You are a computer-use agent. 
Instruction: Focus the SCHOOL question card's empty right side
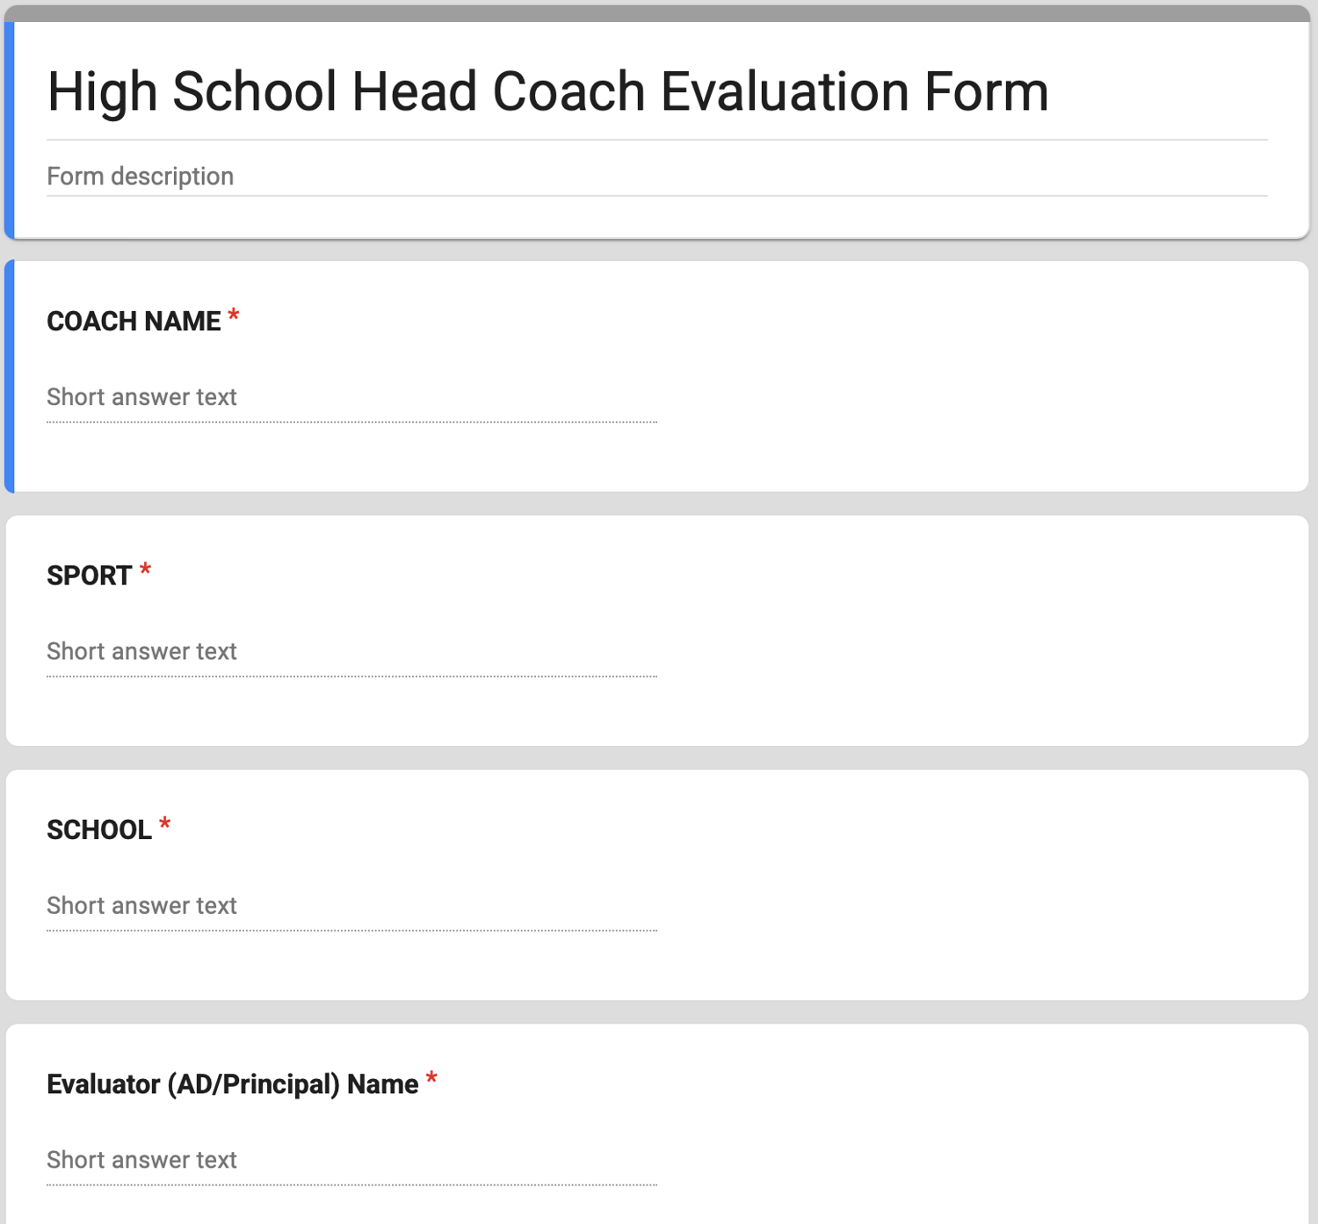984,885
